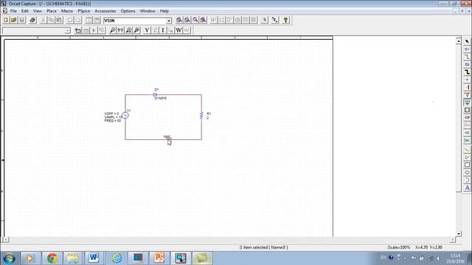
Task: Toggle bias voltage display V button
Action: coord(147,30)
